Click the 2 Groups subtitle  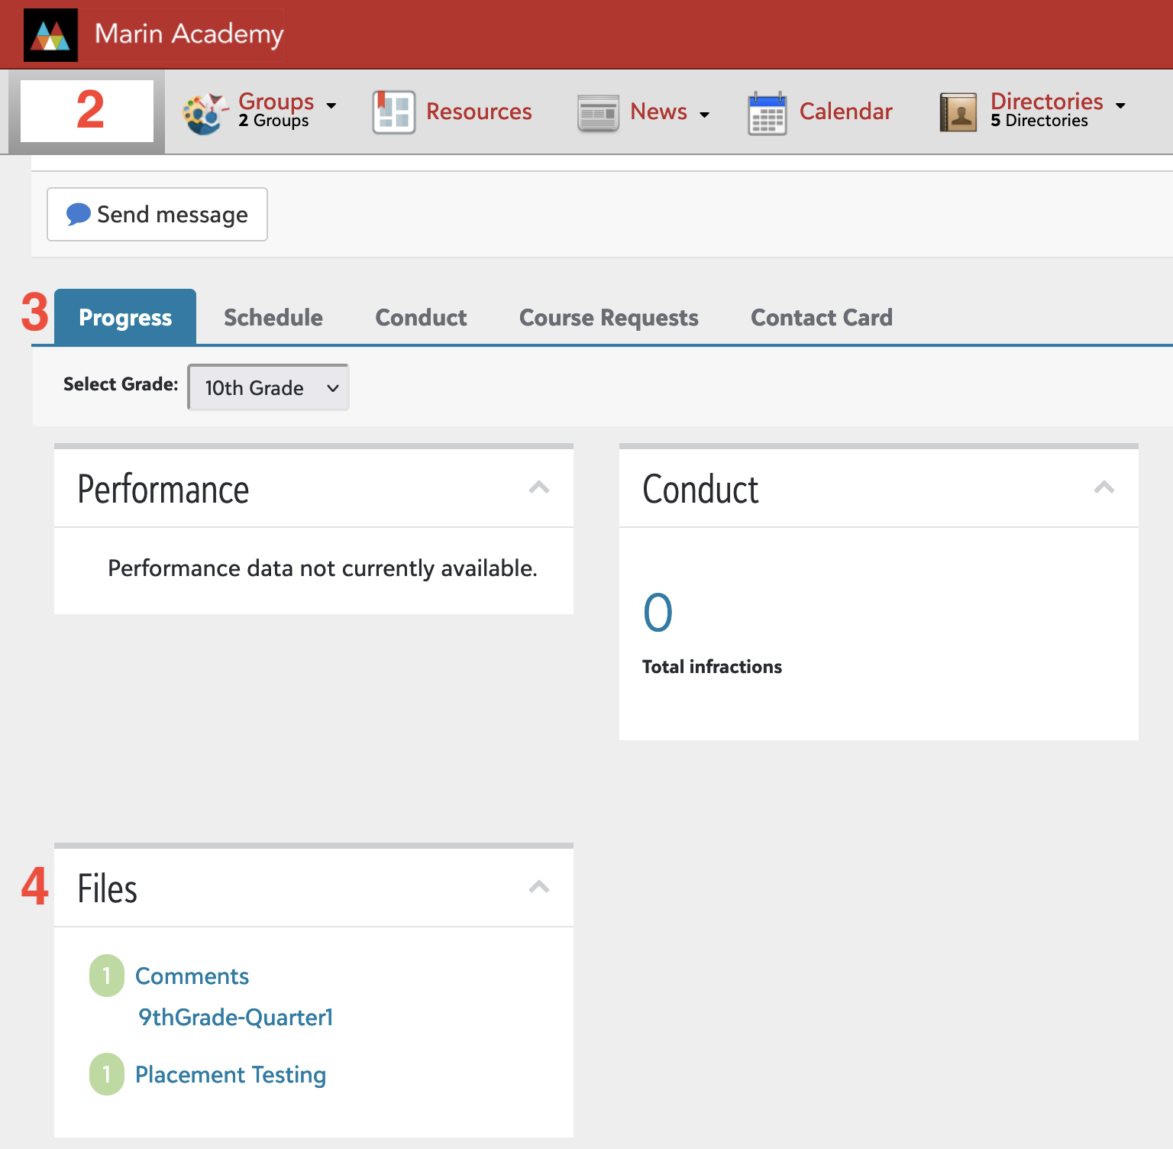[x=273, y=121]
